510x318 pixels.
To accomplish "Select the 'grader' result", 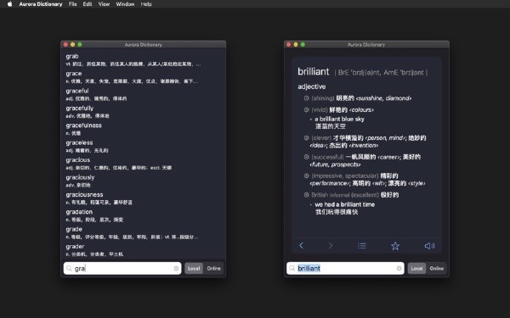I will (x=143, y=250).
